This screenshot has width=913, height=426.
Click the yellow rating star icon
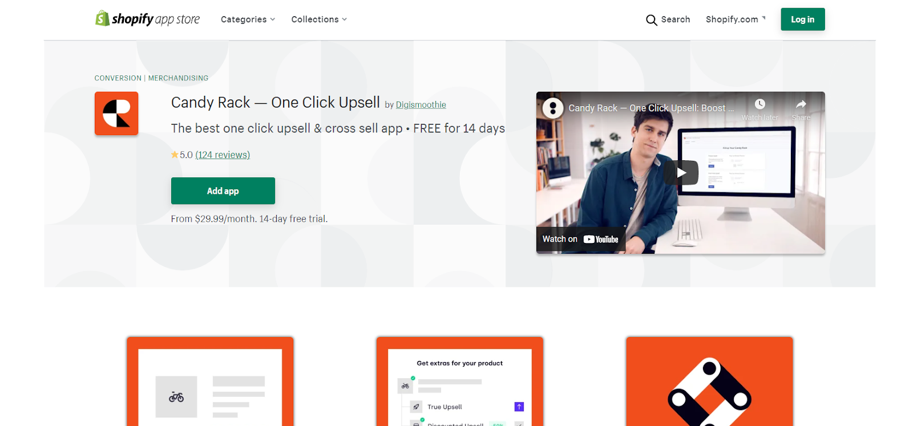pos(175,155)
